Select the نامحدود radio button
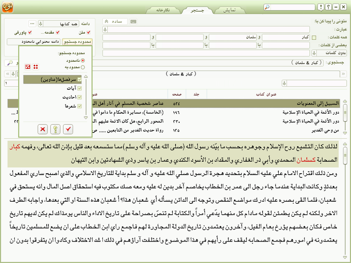This screenshot has width=351, height=263. click(x=83, y=60)
